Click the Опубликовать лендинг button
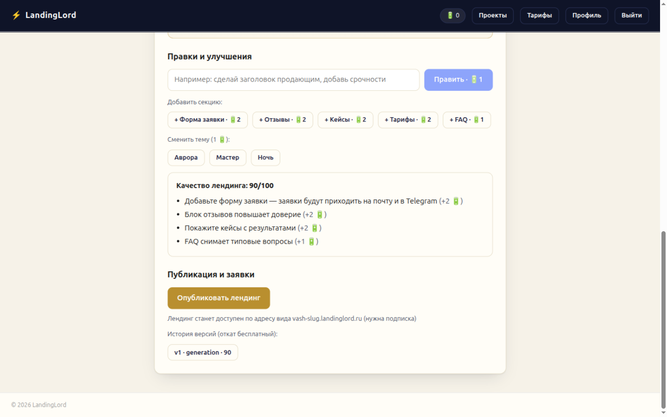Viewport: 667px width, 417px height. (219, 298)
